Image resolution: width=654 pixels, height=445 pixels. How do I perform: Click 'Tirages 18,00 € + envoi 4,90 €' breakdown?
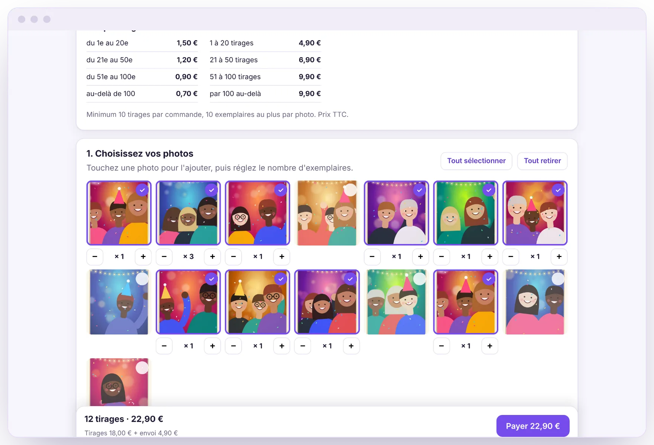(x=131, y=433)
